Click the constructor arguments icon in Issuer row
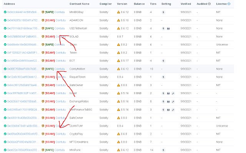Screen dimensions: 246x153 point(168,93)
